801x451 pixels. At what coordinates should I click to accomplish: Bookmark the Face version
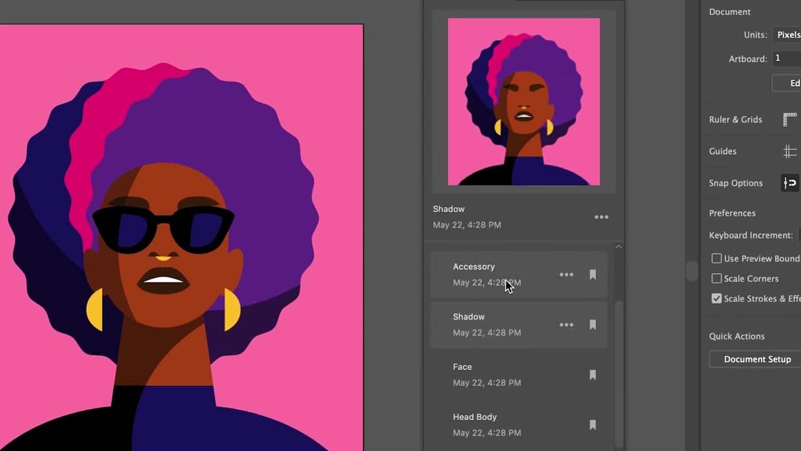point(592,375)
